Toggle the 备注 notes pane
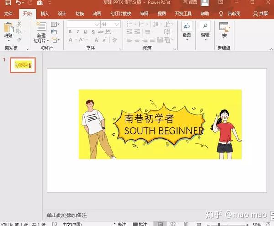The image size is (274, 226). (120, 224)
